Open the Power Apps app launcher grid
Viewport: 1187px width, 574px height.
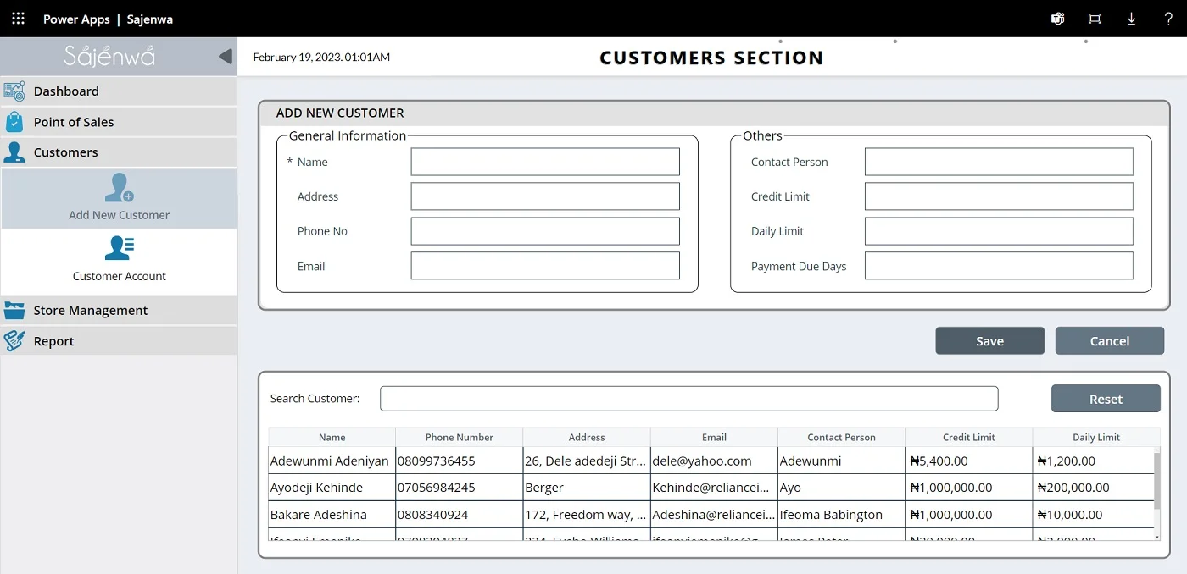(x=18, y=19)
